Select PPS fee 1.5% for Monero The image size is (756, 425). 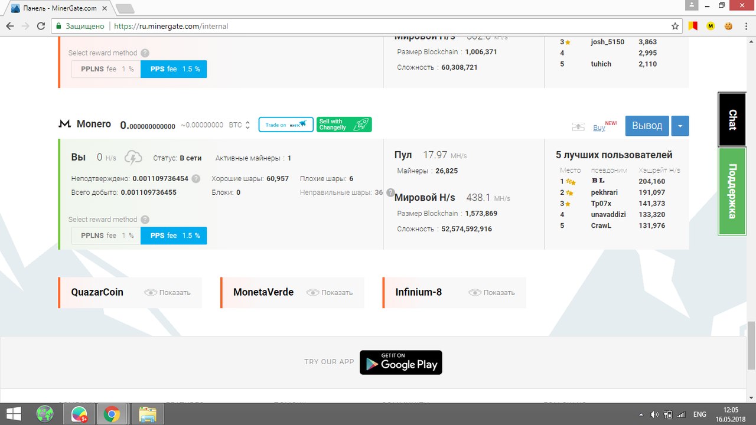174,236
